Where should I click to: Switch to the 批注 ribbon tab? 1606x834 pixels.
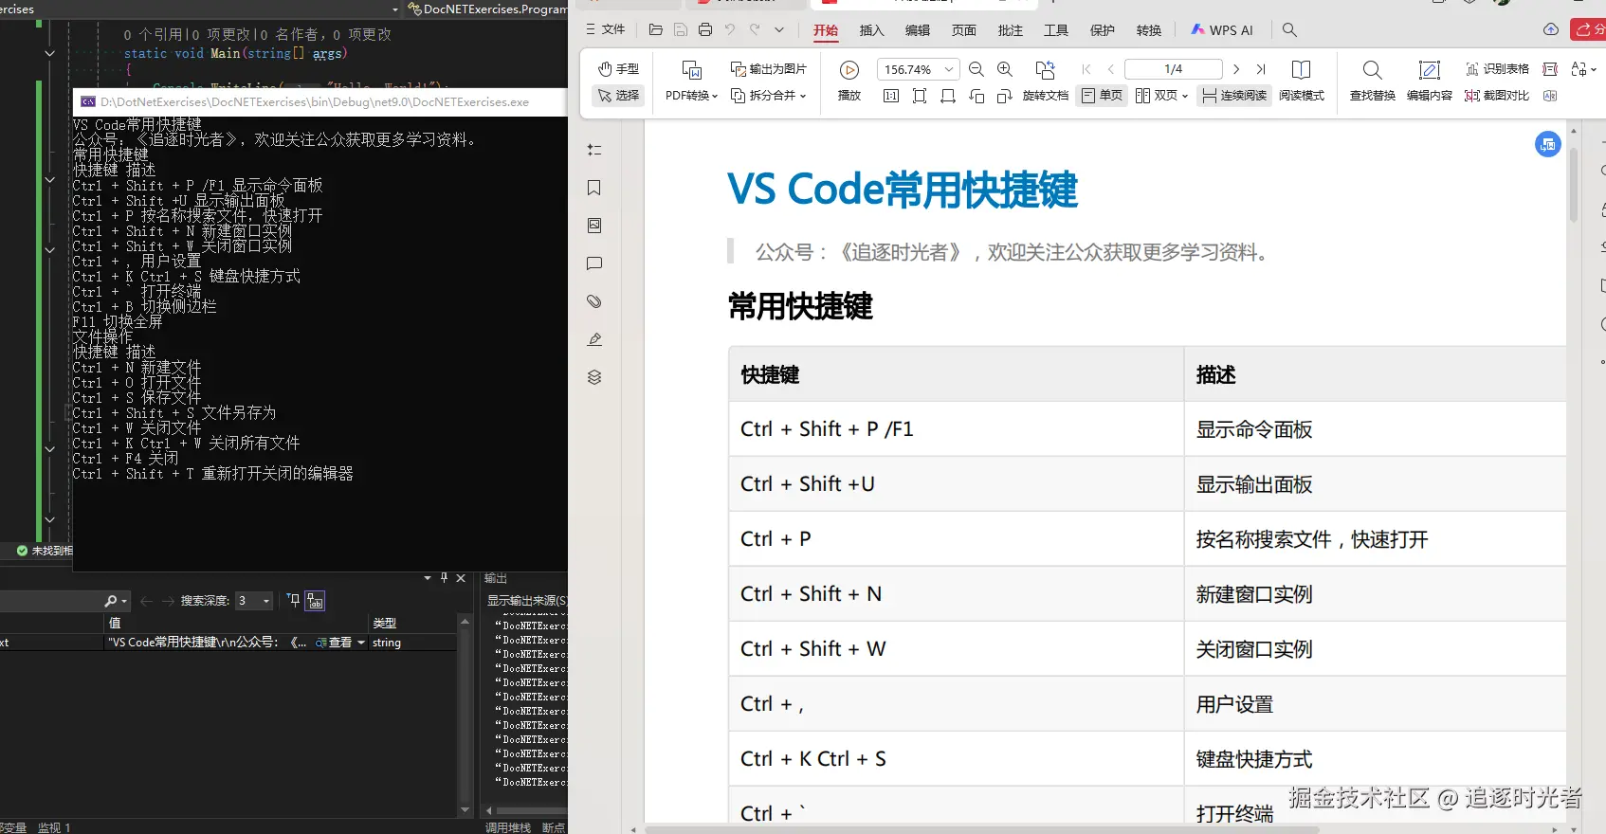coord(1011,30)
